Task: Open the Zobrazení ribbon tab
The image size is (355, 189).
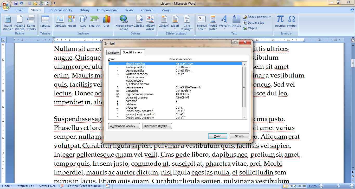Action: (148, 10)
